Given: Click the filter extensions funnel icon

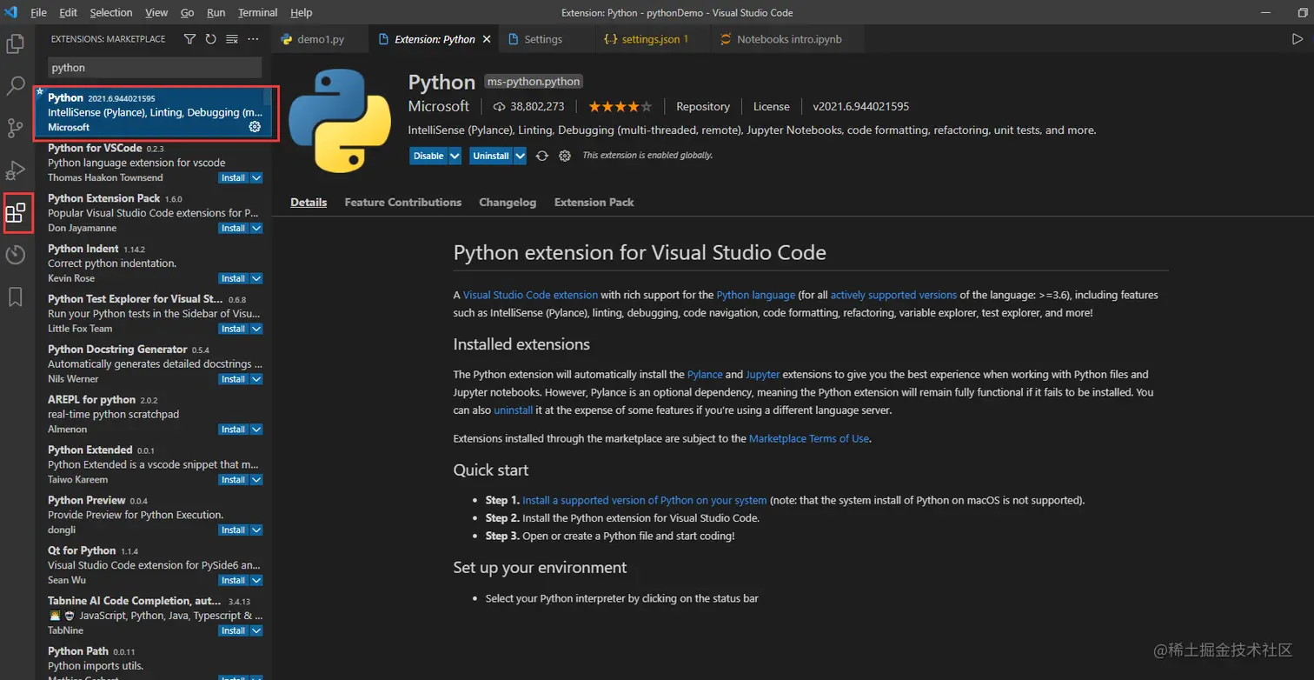Looking at the screenshot, I should [189, 39].
